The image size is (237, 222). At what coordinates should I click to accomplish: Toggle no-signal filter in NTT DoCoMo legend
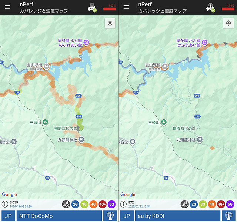coord(66,204)
